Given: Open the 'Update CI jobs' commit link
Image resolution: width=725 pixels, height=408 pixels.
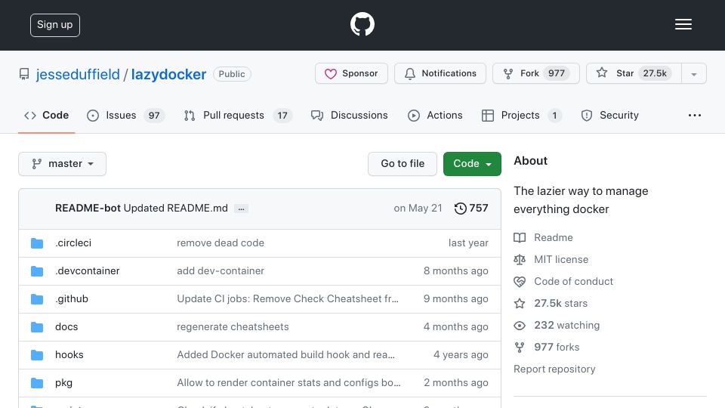Looking at the screenshot, I should [288, 299].
